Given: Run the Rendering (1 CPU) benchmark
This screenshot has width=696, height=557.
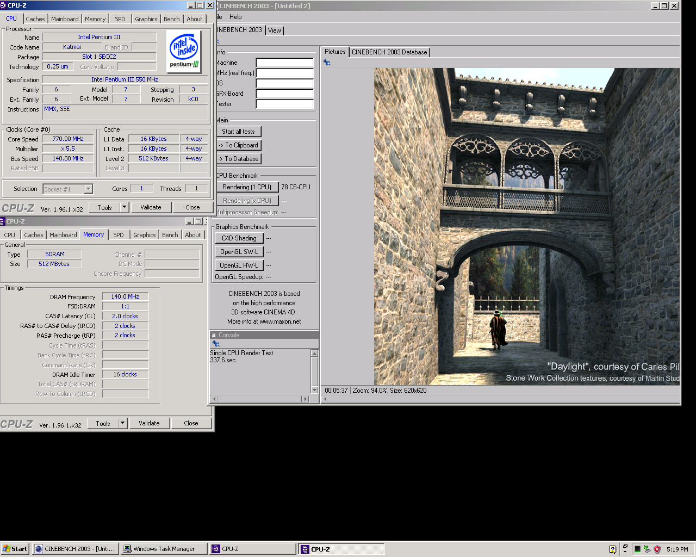Looking at the screenshot, I should tap(247, 187).
